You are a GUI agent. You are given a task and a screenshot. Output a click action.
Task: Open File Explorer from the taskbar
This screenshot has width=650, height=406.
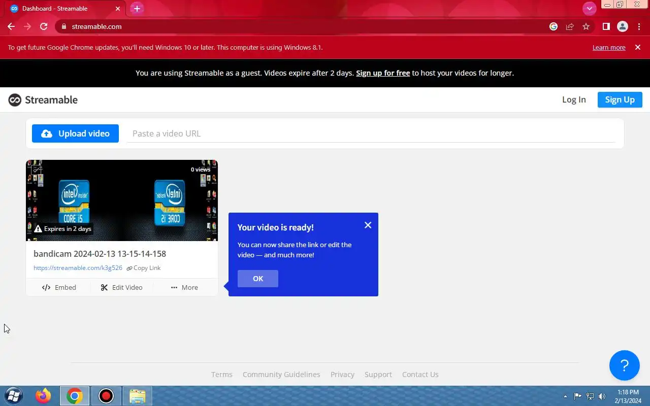(x=138, y=396)
